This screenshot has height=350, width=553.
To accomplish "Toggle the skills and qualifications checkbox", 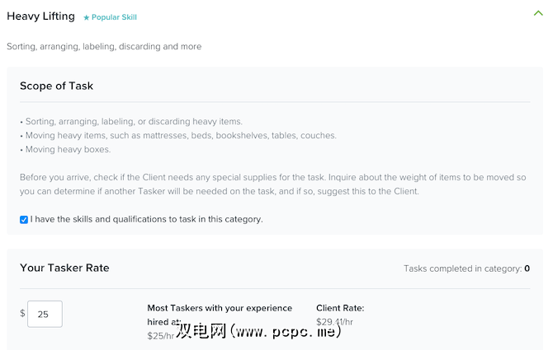I will click(24, 219).
